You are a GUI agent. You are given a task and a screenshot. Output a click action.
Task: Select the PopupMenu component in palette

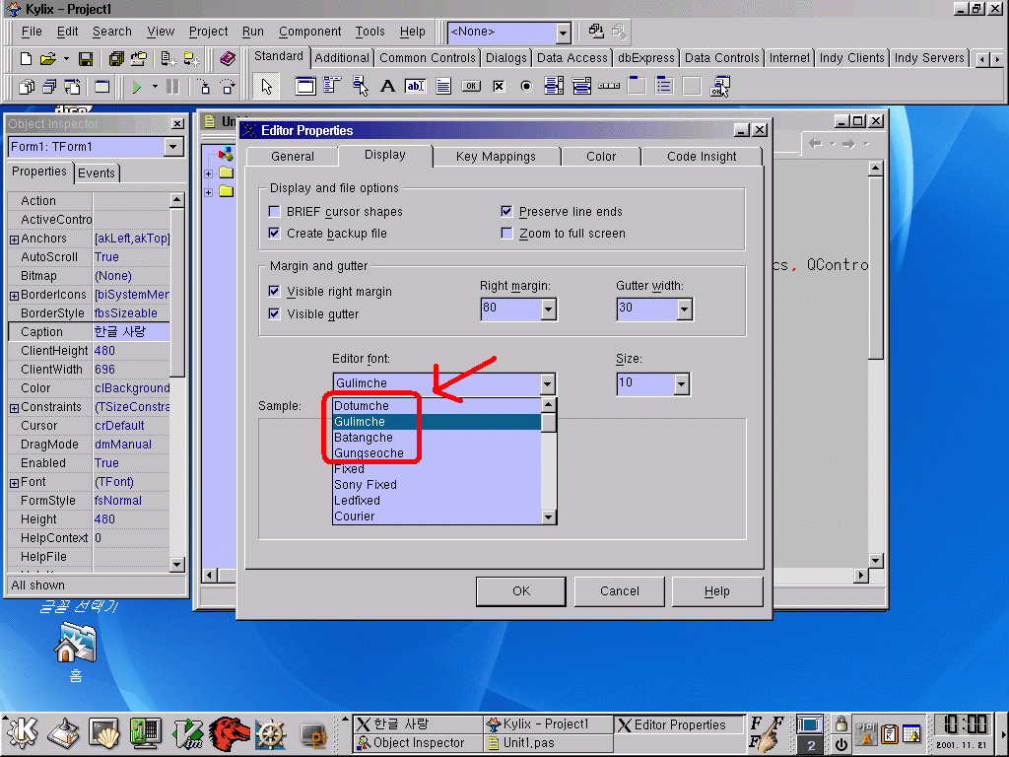click(x=361, y=86)
